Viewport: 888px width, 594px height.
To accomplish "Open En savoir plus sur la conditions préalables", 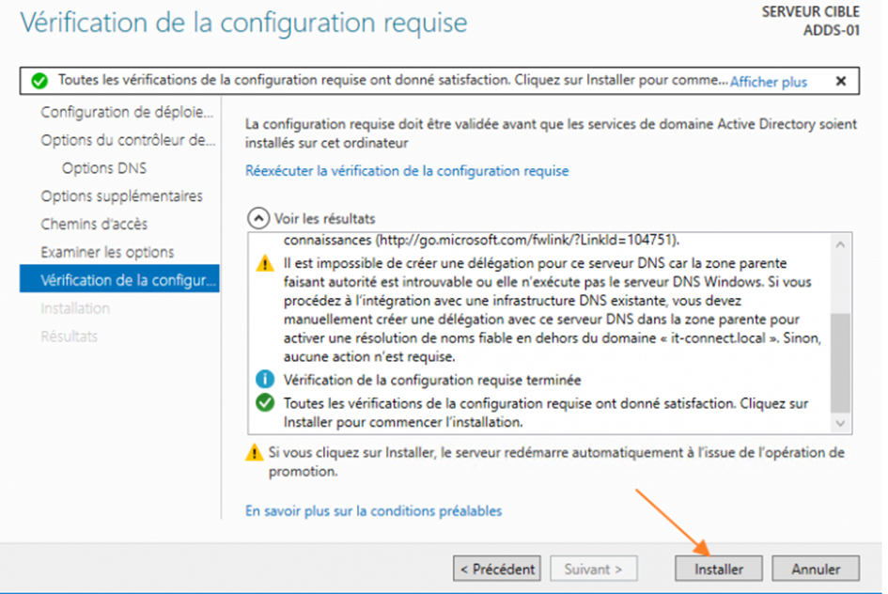I will [x=373, y=510].
